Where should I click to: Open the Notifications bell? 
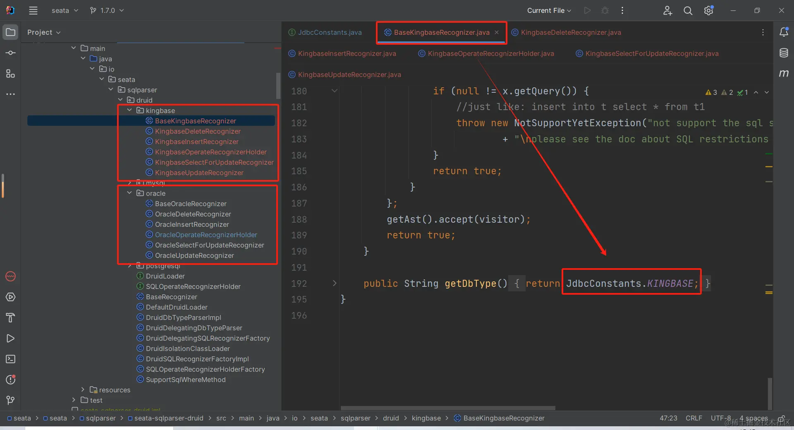pos(784,32)
